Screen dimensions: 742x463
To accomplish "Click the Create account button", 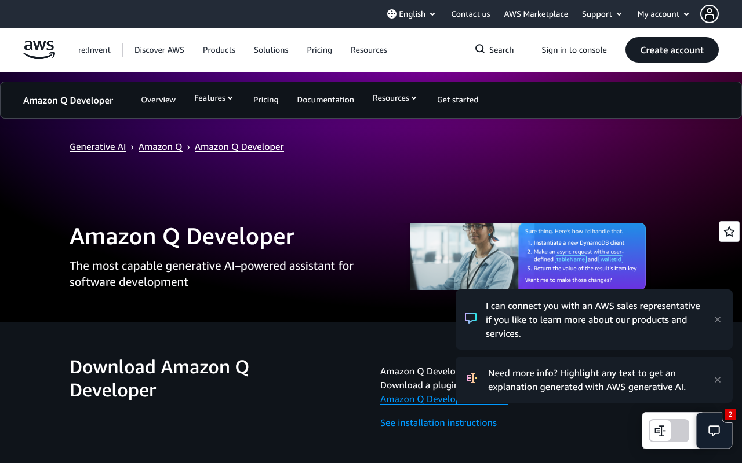I will (x=672, y=50).
